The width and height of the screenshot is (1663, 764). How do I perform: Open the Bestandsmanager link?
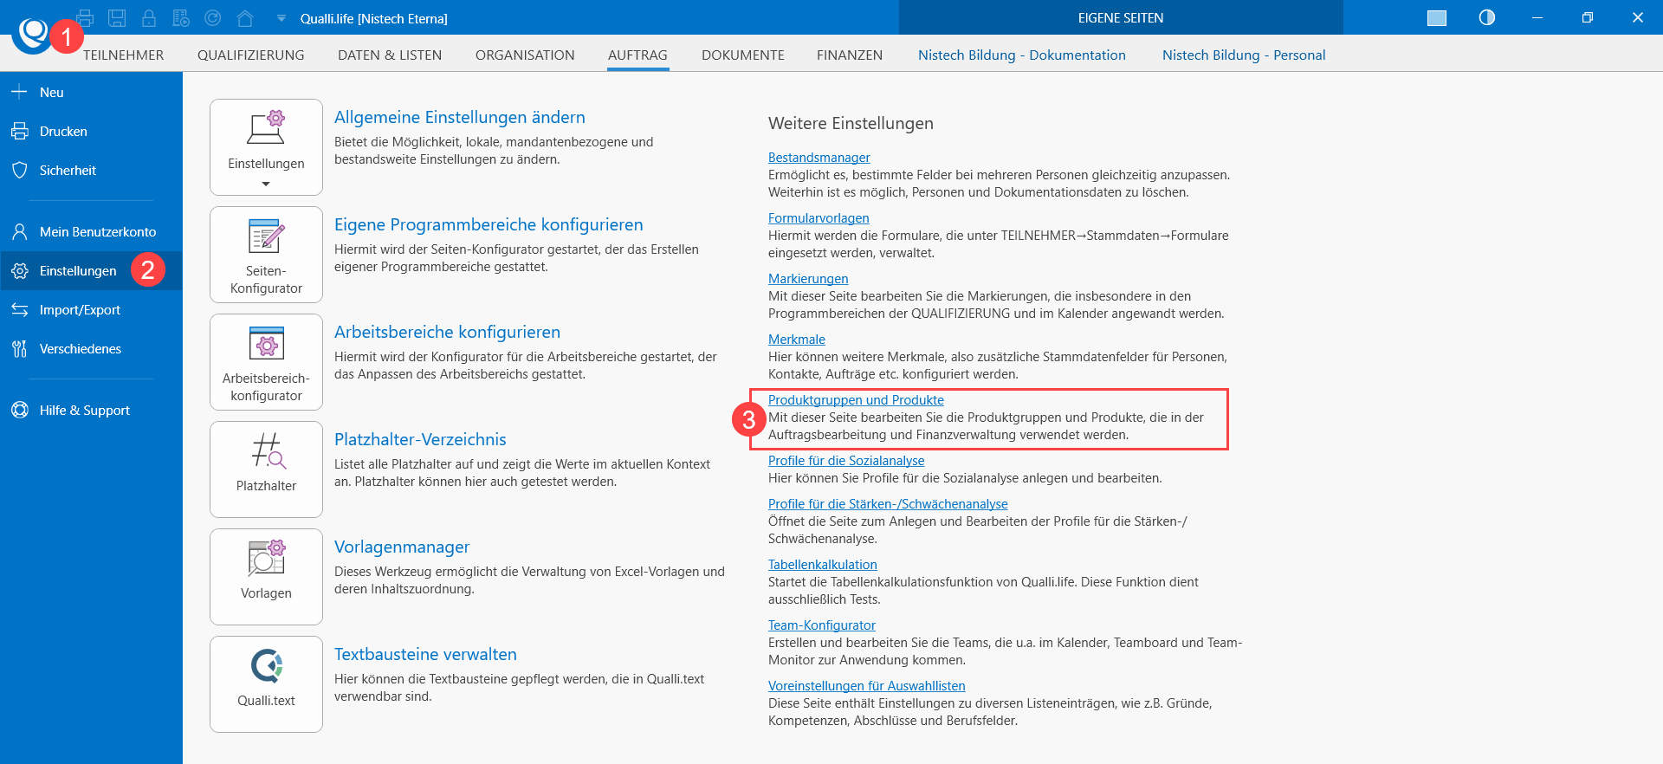point(819,157)
